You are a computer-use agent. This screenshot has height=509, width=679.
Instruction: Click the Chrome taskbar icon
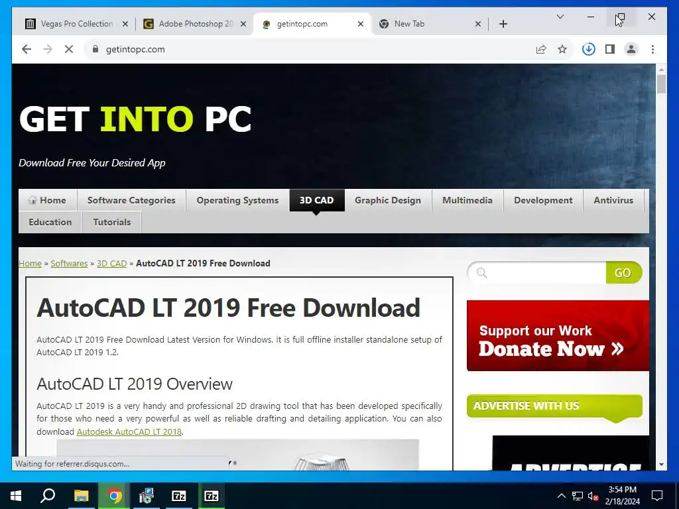point(114,496)
